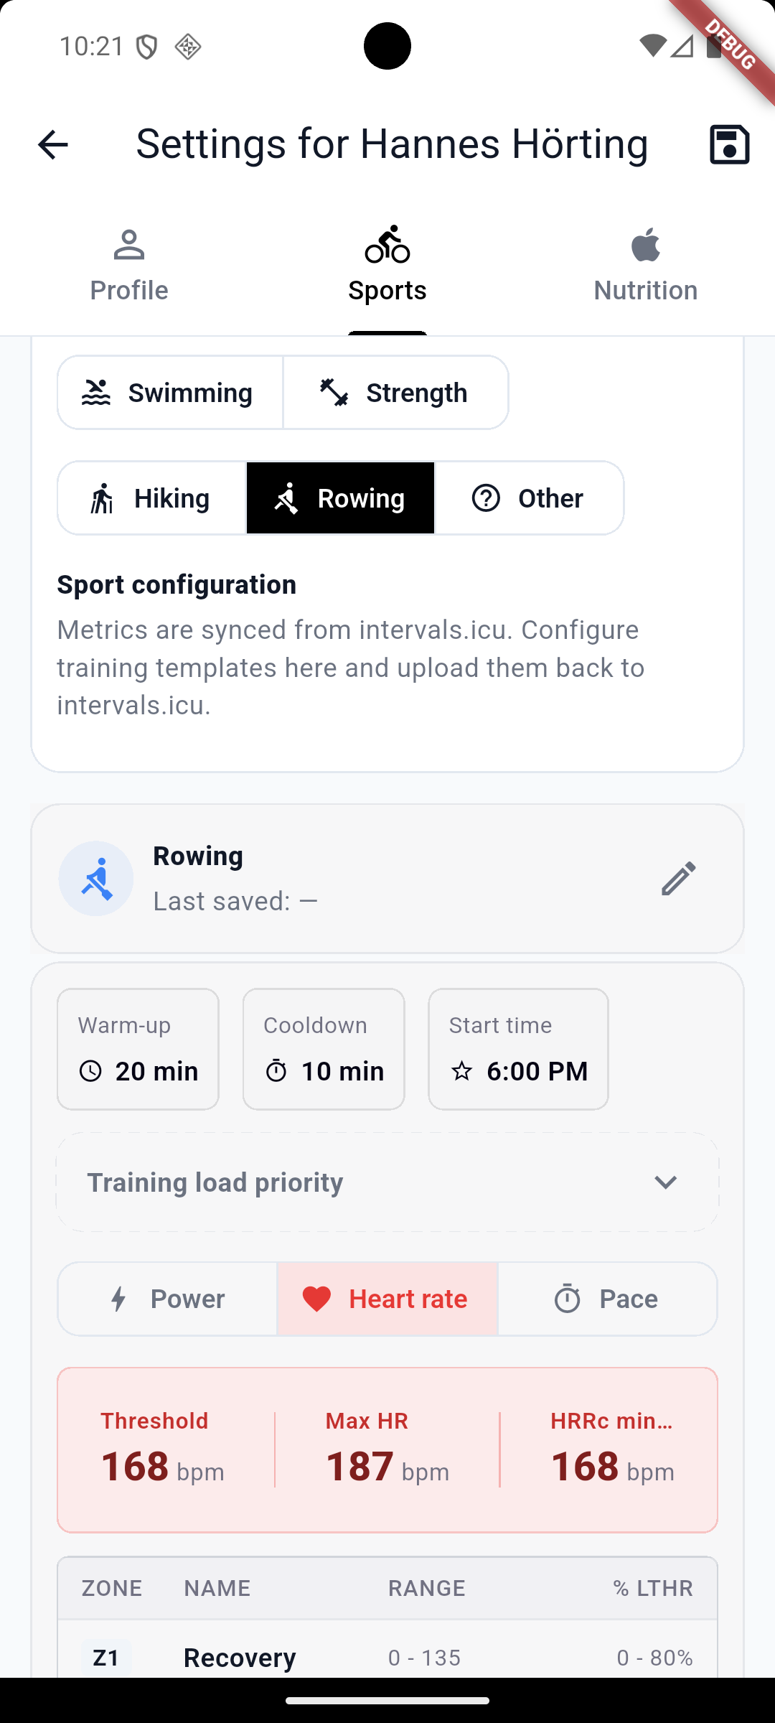
Task: Click the clock icon in Warm-up
Action: point(90,1071)
